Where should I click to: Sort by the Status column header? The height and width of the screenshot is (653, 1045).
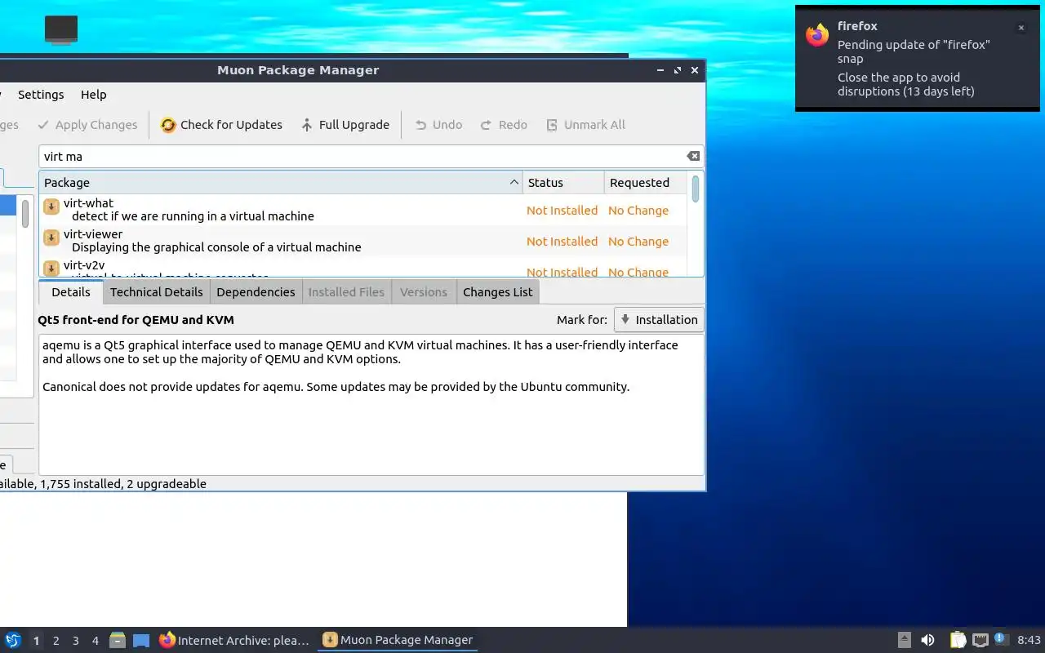(x=563, y=183)
